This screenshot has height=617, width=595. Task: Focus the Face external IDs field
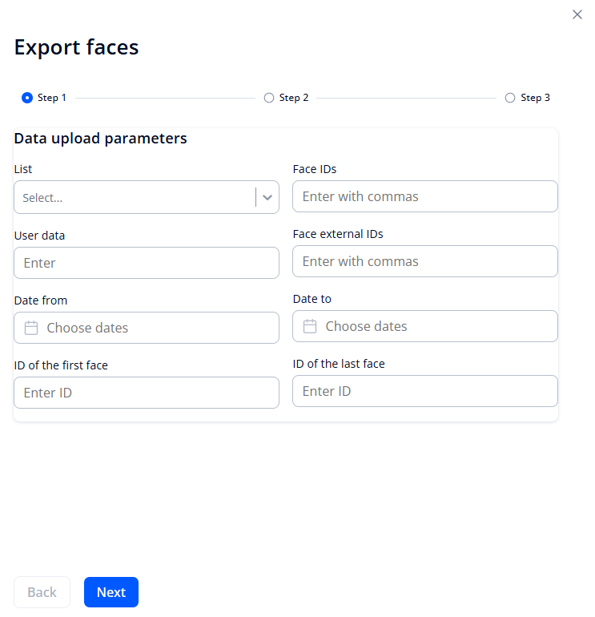[x=424, y=261]
